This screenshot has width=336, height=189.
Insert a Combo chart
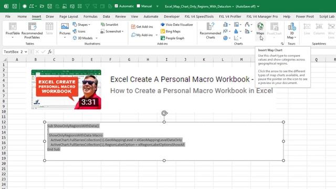tap(247, 31)
